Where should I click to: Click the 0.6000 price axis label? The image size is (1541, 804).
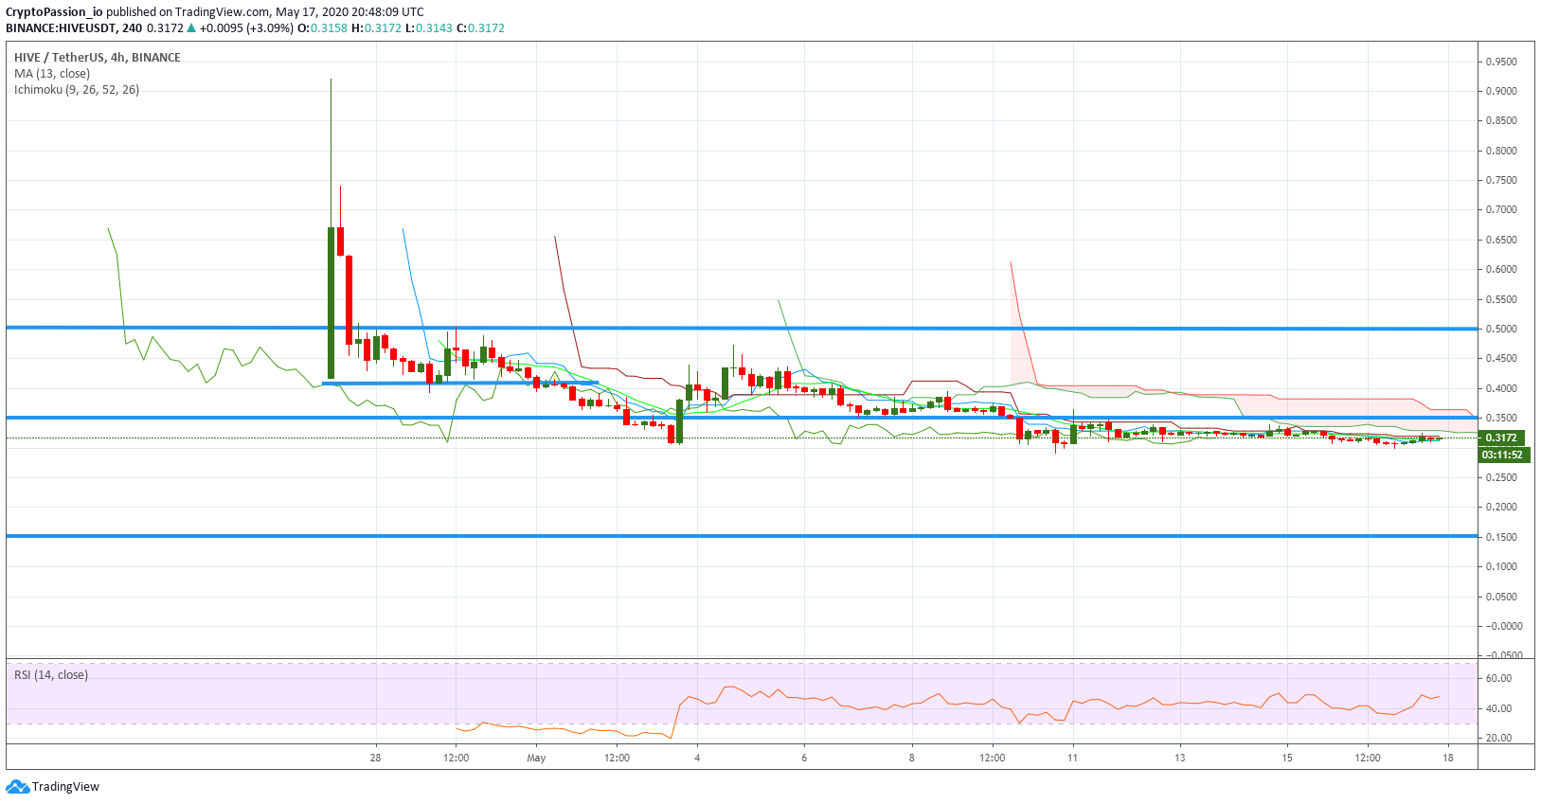[1501, 269]
